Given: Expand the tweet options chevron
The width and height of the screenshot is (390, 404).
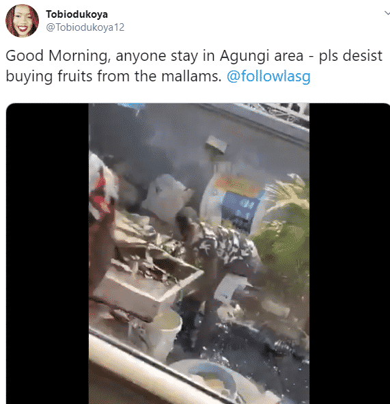Looking at the screenshot, I should point(387,13).
